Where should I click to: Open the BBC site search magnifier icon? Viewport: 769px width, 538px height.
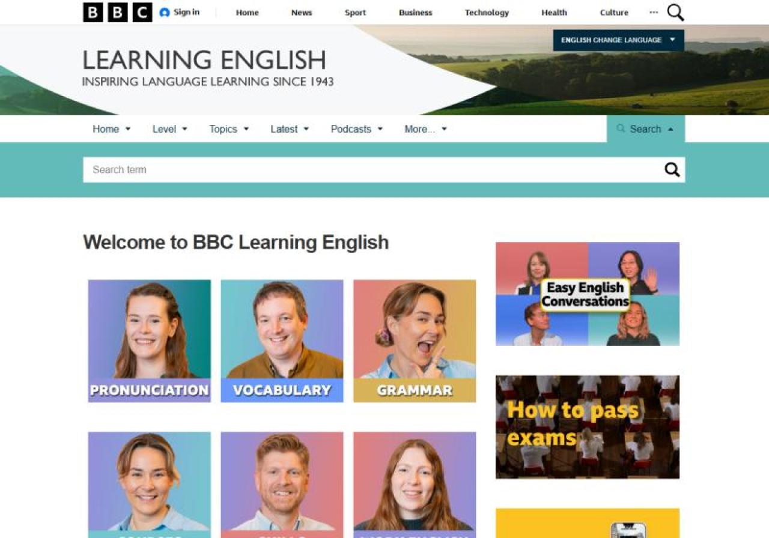676,12
